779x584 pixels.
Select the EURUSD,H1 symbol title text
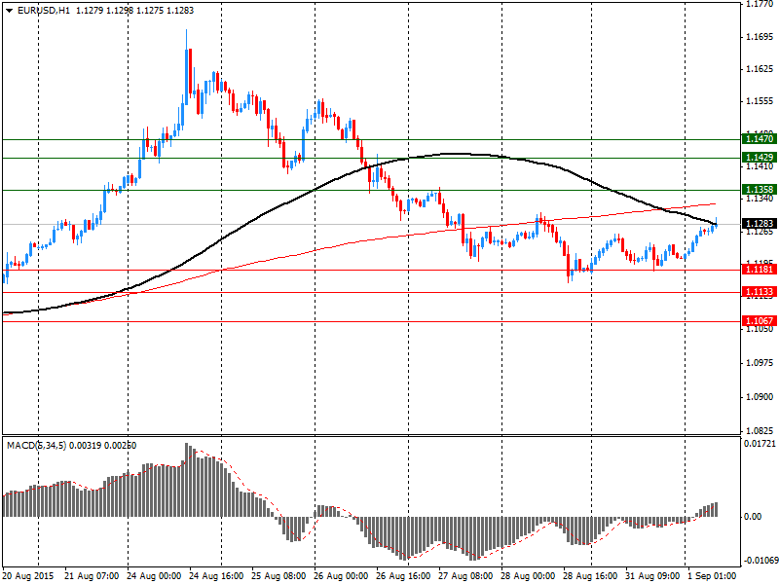point(44,11)
